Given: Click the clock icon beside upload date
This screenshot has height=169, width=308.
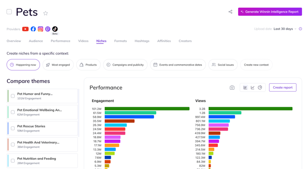Looking at the screenshot, I should [300, 29].
